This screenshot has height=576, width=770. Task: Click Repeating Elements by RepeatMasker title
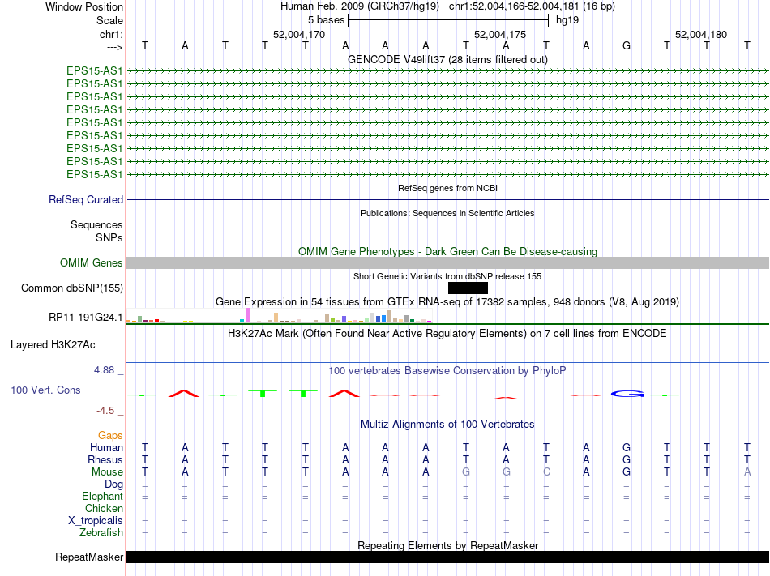(447, 545)
